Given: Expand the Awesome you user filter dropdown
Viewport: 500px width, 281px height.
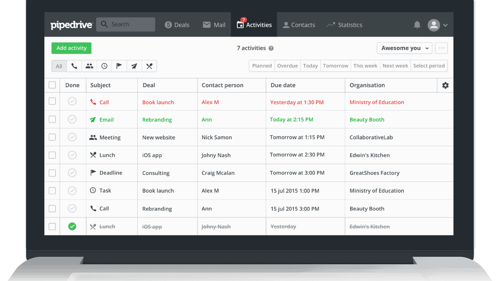Looking at the screenshot, I should (x=404, y=48).
